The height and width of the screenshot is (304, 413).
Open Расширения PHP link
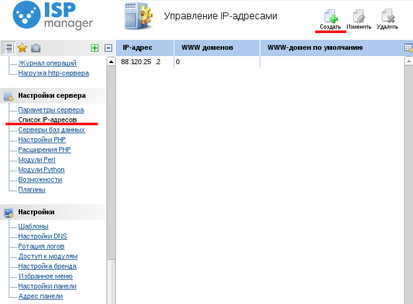[x=44, y=150]
